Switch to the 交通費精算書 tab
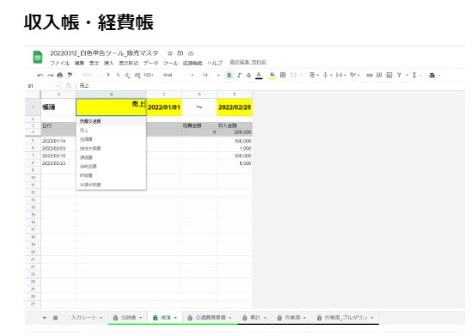 [x=210, y=318]
